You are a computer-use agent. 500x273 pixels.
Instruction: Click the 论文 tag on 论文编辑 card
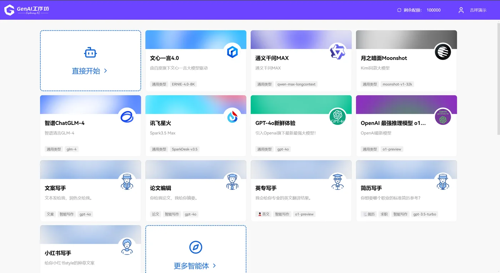(x=155, y=214)
